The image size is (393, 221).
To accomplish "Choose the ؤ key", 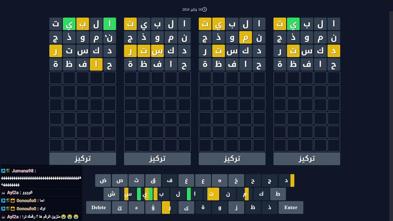I will [x=153, y=207].
